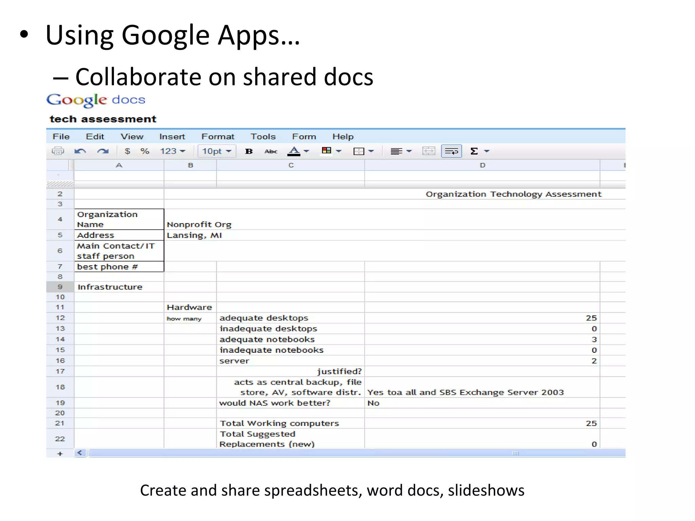Screen dimensions: 695x521
Task: Open the background color dropdown arrow
Action: (339, 151)
